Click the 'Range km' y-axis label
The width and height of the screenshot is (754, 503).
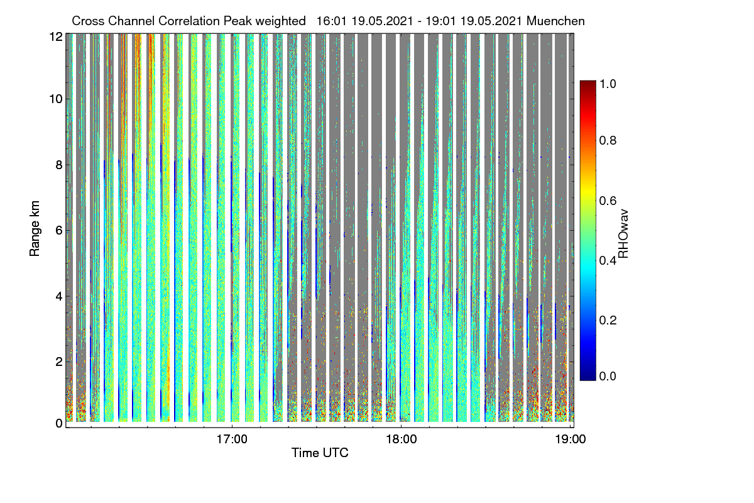click(x=35, y=229)
